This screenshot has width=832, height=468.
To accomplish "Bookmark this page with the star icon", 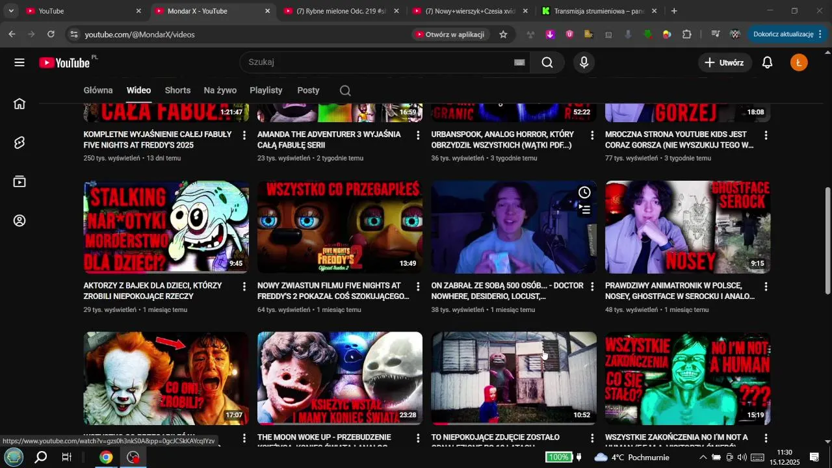I will pyautogui.click(x=503, y=34).
